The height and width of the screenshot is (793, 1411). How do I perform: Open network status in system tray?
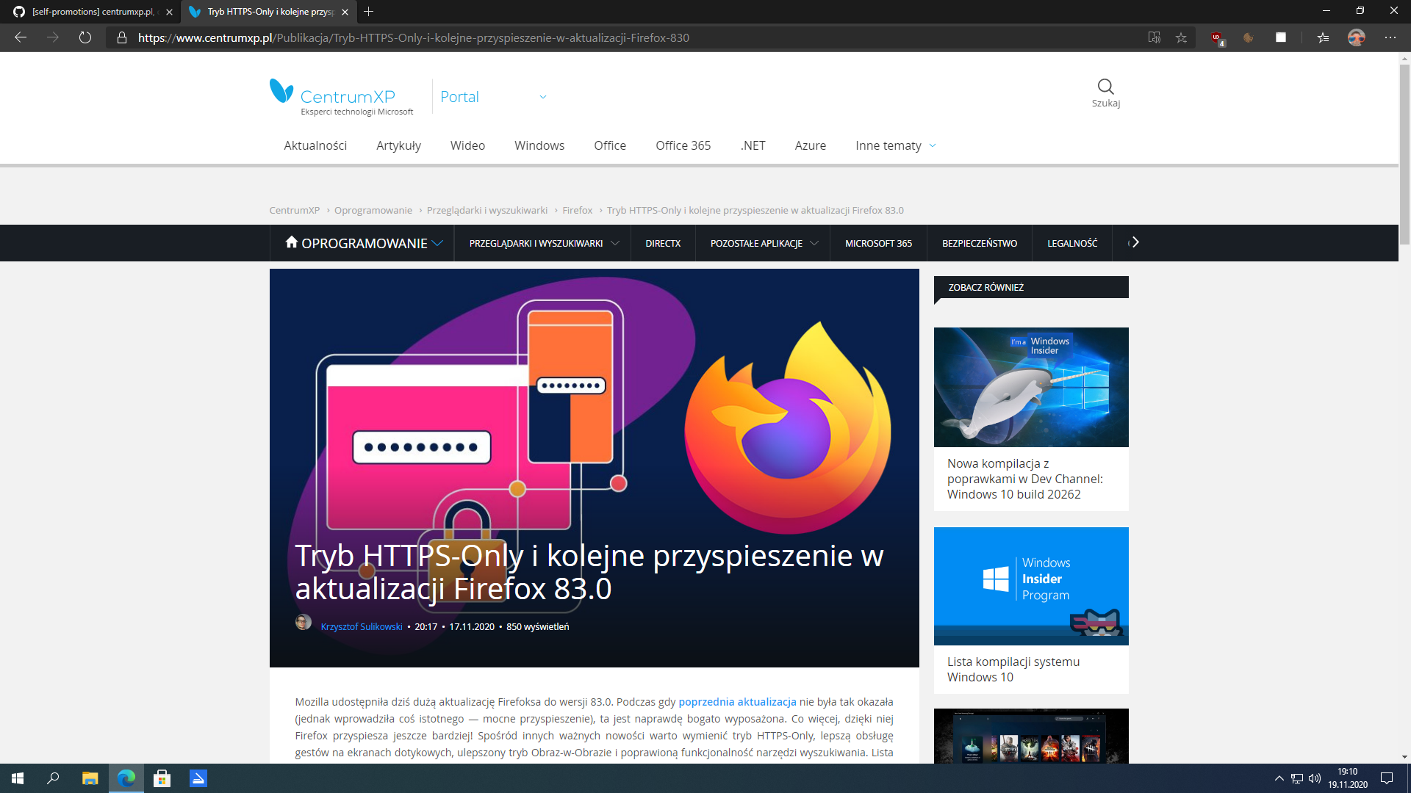pyautogui.click(x=1297, y=778)
